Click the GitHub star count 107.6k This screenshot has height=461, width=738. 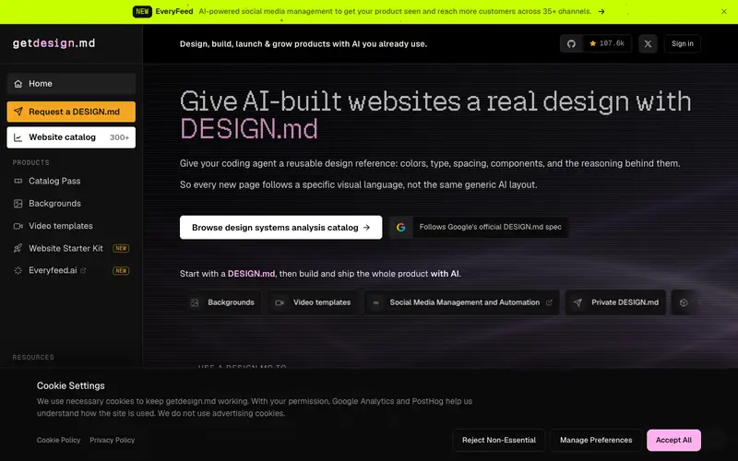click(x=607, y=43)
